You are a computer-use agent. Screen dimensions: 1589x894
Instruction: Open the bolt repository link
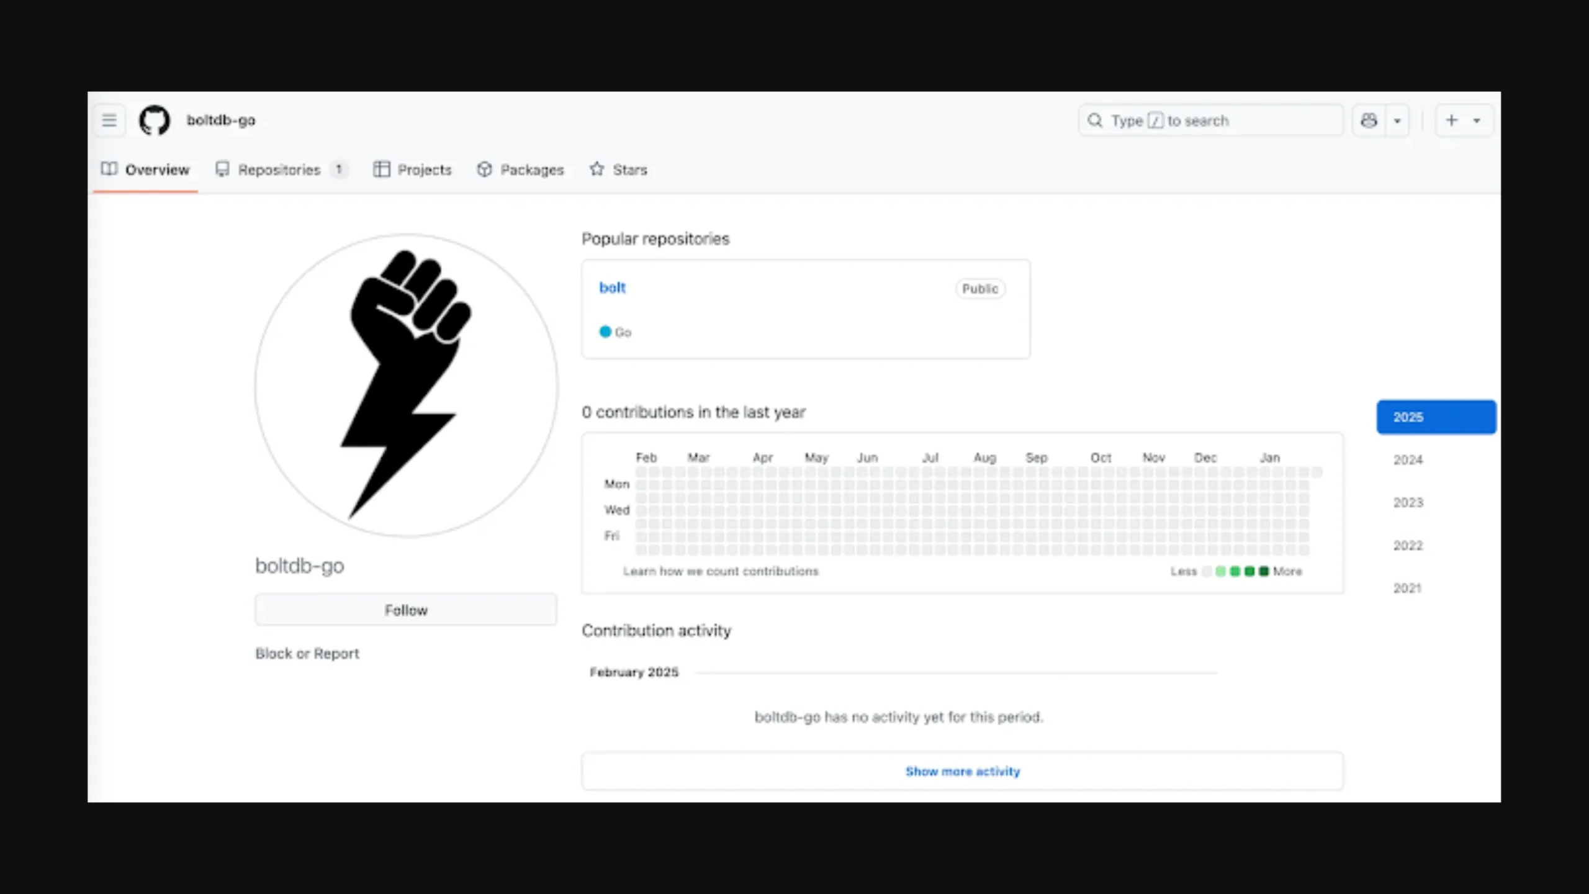tap(612, 287)
